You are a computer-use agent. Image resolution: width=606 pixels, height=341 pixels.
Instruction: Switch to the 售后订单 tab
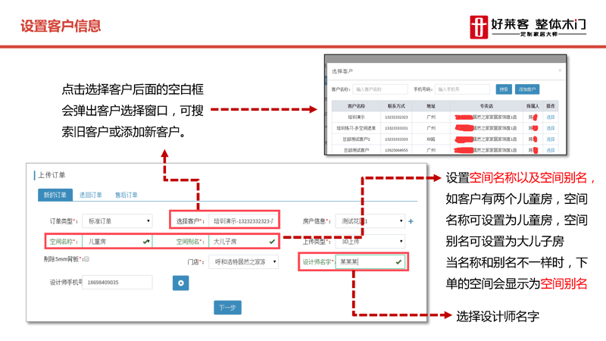[127, 195]
